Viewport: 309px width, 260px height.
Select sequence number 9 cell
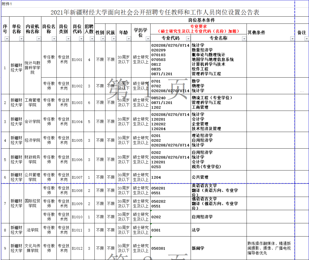(5, 248)
